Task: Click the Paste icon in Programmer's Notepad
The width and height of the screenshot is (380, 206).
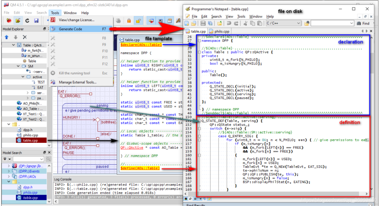Action: [259, 23]
